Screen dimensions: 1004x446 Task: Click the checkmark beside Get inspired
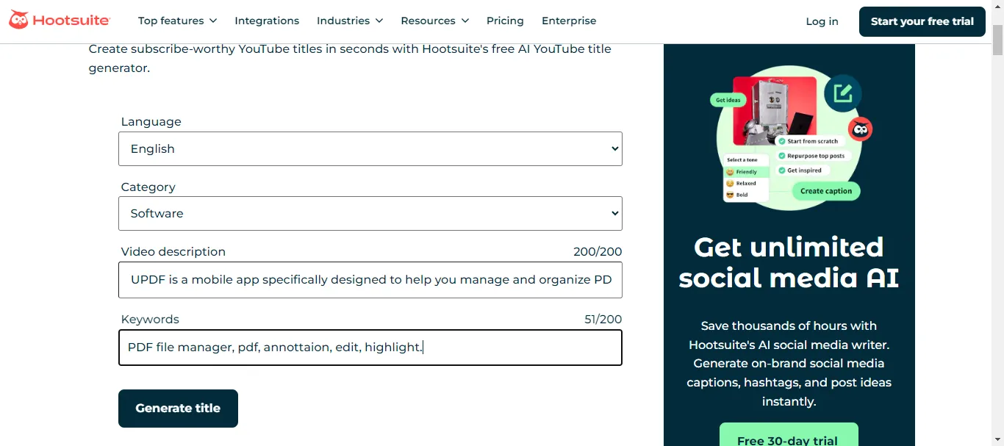pos(782,170)
